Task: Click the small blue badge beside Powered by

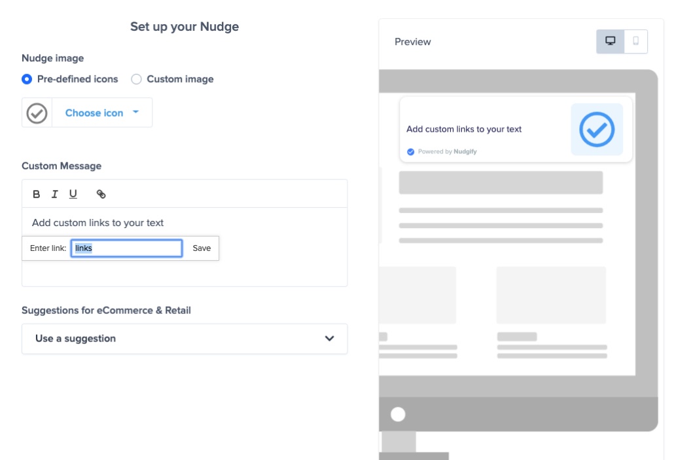Action: (411, 151)
